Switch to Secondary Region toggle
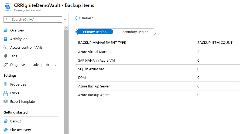Viewport: 240px width, 134px height. (134, 32)
